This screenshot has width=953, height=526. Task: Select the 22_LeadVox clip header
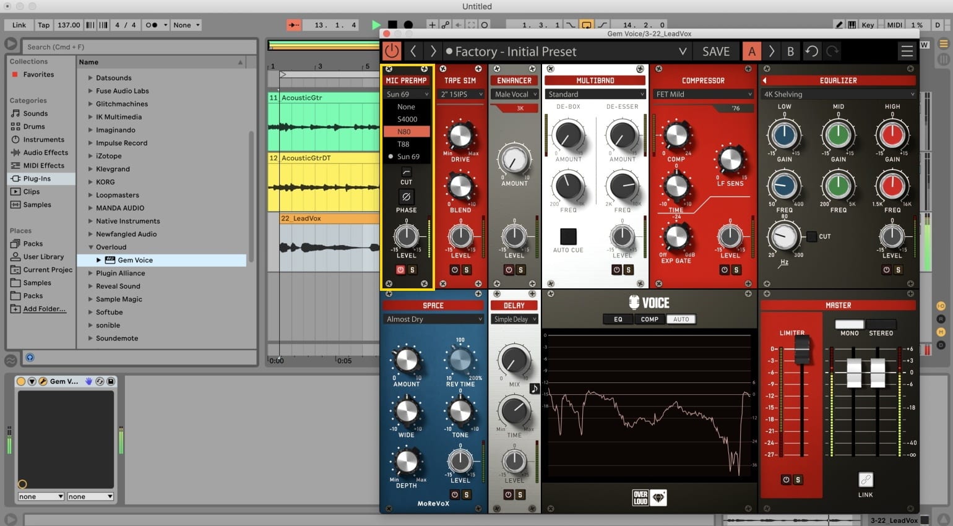pos(329,218)
